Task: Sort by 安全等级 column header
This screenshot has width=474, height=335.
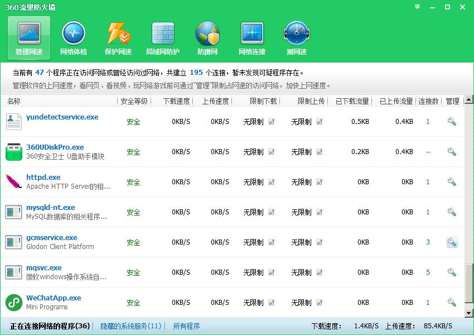Action: [x=134, y=101]
